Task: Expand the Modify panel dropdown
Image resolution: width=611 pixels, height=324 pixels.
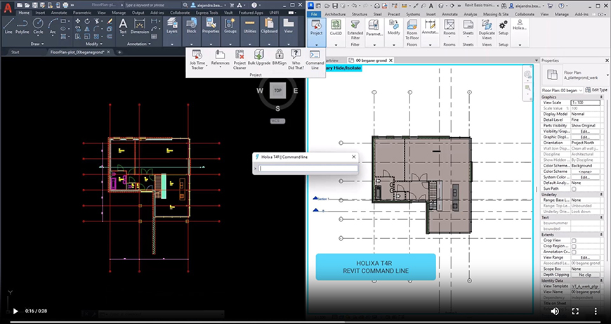Action: [x=94, y=44]
